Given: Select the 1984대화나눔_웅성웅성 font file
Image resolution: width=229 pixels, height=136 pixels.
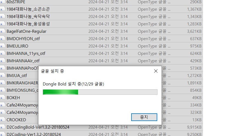Looking at the screenshot, I should pyautogui.click(x=28, y=24).
